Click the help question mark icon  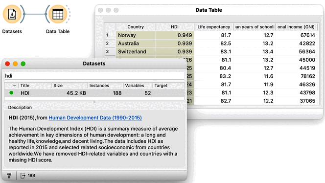point(9,176)
